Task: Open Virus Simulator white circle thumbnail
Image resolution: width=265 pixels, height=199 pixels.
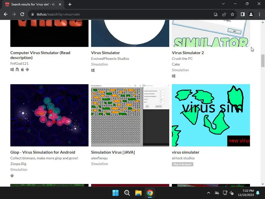Action: (130, 33)
